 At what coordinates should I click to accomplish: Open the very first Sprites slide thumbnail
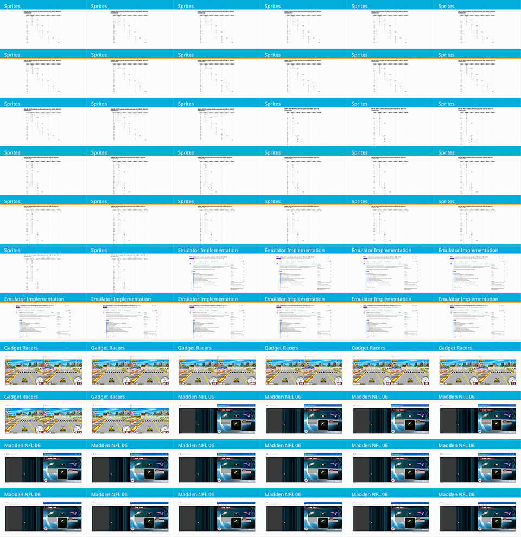[43, 24]
